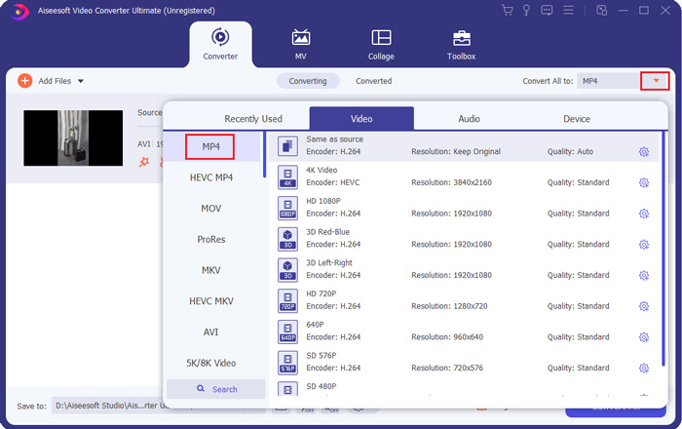Viewport: 682px width, 429px height.
Task: Choose ProRes in the format list
Action: pos(211,239)
